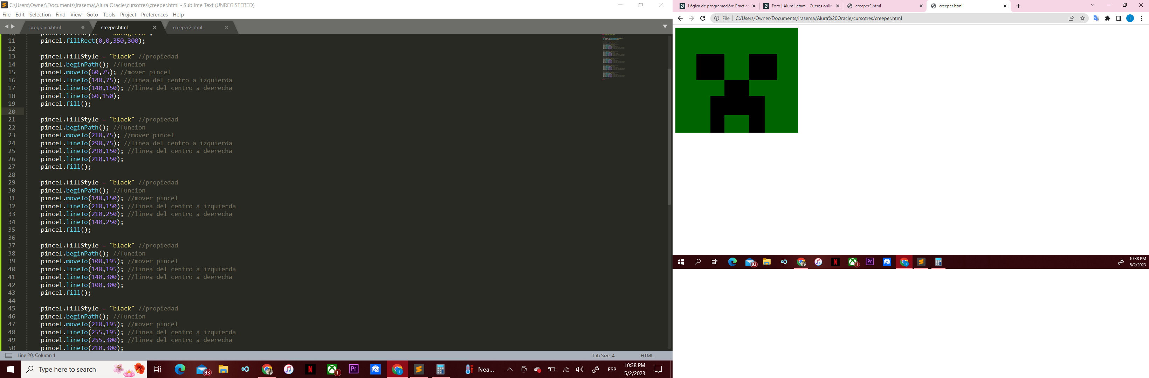Click the site info icon beside File
The height and width of the screenshot is (378, 1149).
point(716,18)
